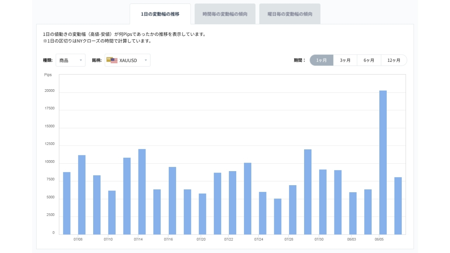Click the bar at 07/16
450x253 pixels.
172,201
